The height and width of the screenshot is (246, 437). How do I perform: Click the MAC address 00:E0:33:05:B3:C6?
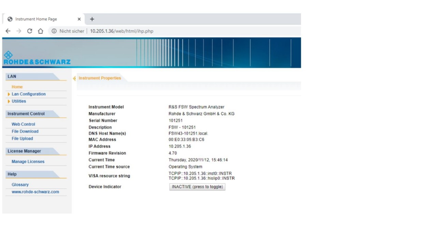[186, 140]
